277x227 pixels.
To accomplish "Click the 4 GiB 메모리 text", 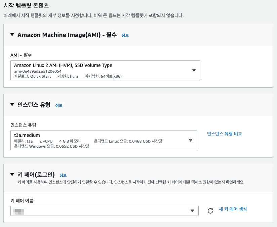I will click(70, 141).
